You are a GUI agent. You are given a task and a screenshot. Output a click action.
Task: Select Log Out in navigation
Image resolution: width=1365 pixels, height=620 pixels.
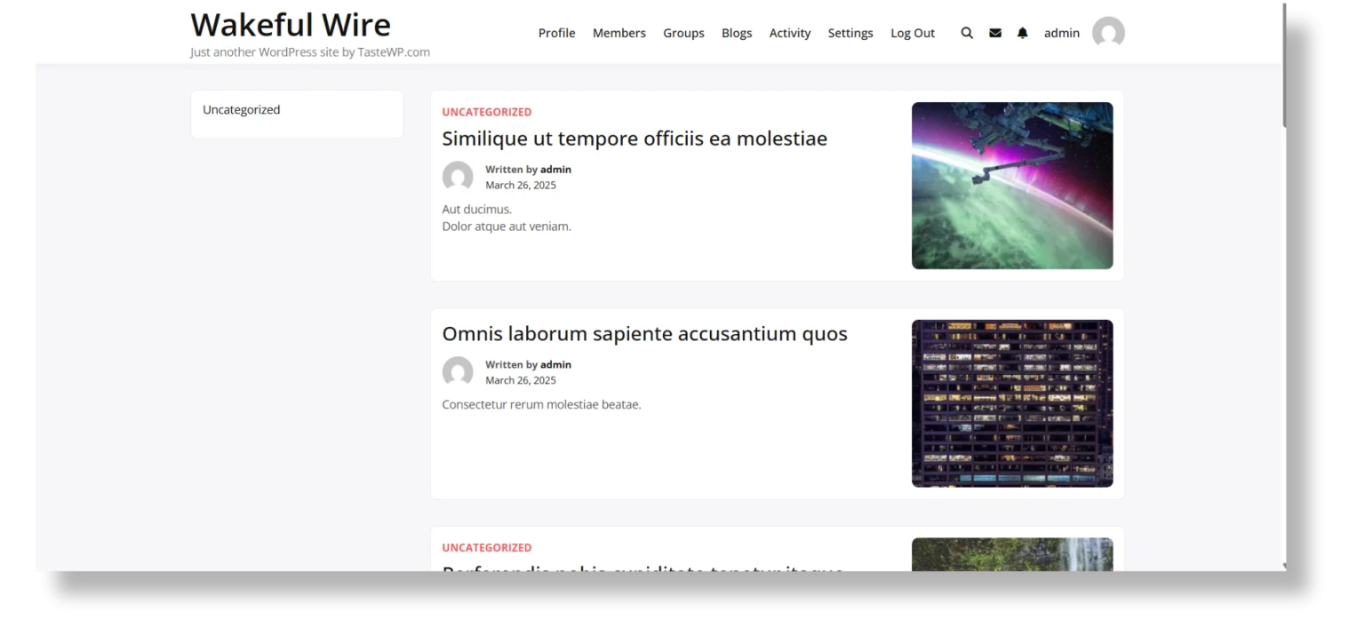click(x=913, y=33)
